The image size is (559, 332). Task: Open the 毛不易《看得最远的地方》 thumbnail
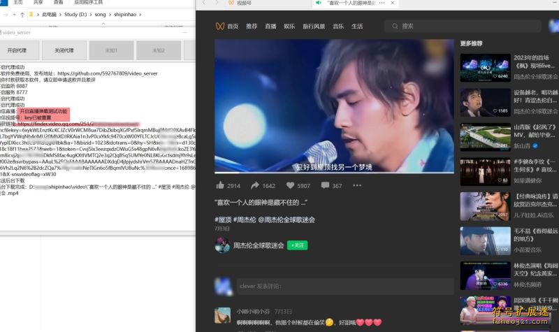coord(485,240)
